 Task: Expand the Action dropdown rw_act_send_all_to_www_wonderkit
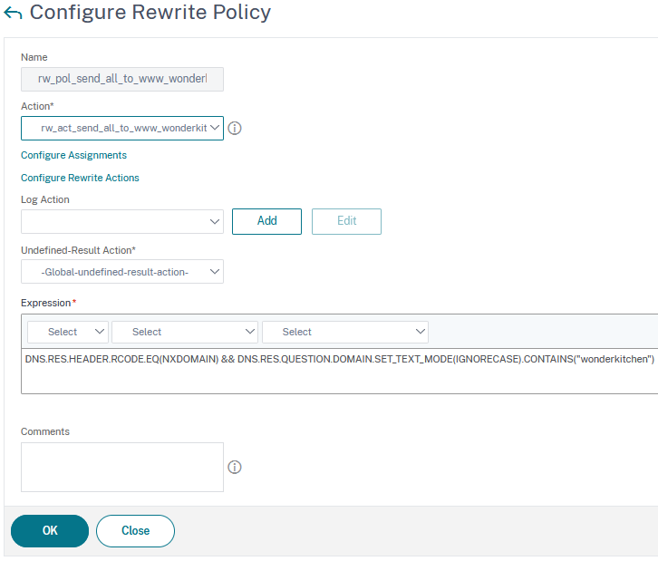pos(122,128)
